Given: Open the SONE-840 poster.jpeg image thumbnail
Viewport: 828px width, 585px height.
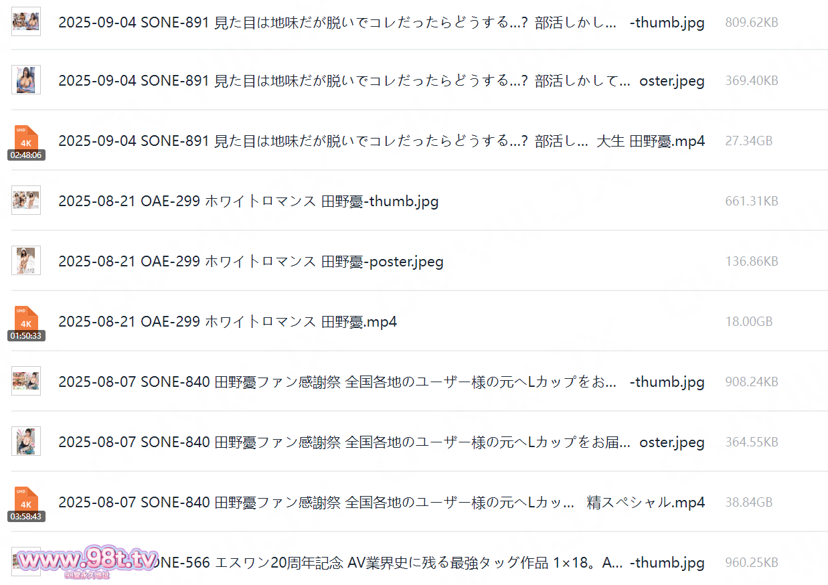Looking at the screenshot, I should (26, 442).
